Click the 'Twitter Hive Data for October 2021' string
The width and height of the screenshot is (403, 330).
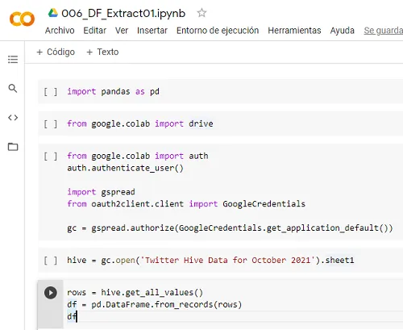[227, 260]
